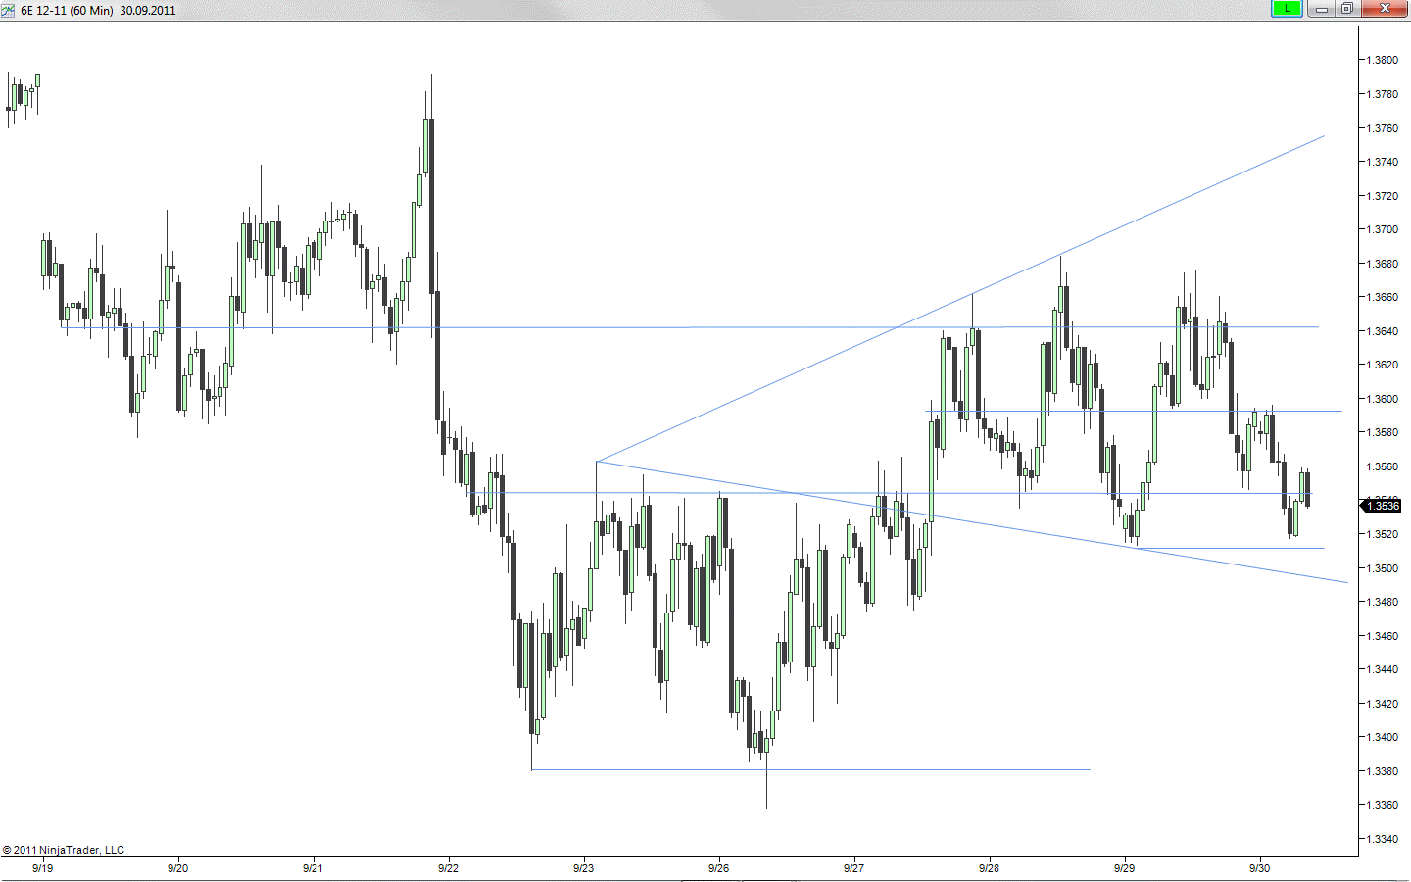Select the rising blue trend line
The image size is (1411, 882).
pos(960,299)
